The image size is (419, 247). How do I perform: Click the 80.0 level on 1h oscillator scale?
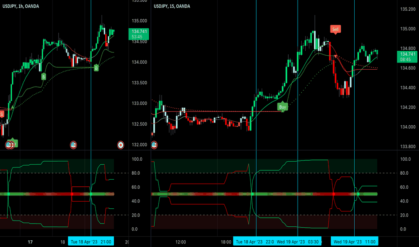pos(136,173)
